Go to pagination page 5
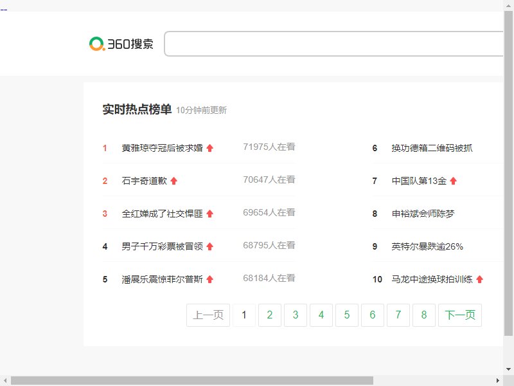 (x=347, y=315)
